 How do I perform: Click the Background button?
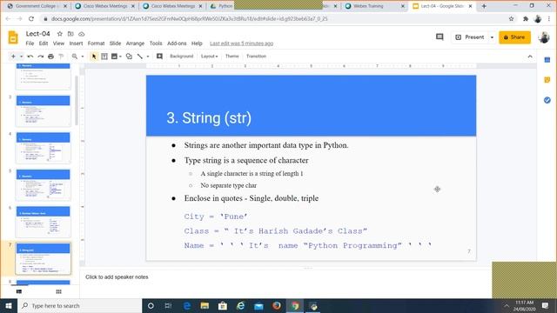click(182, 57)
